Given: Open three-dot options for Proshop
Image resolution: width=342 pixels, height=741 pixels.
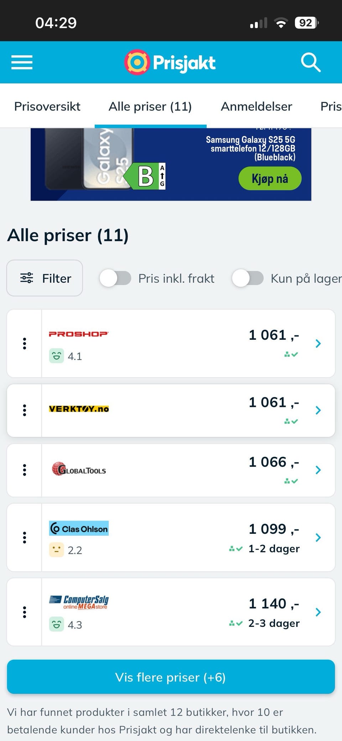Looking at the screenshot, I should click(25, 343).
